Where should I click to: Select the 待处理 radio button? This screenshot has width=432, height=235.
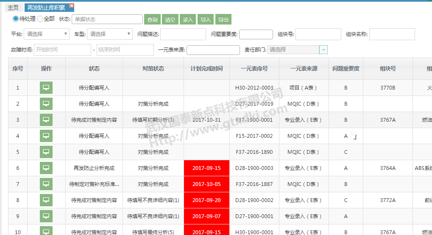click(x=16, y=19)
